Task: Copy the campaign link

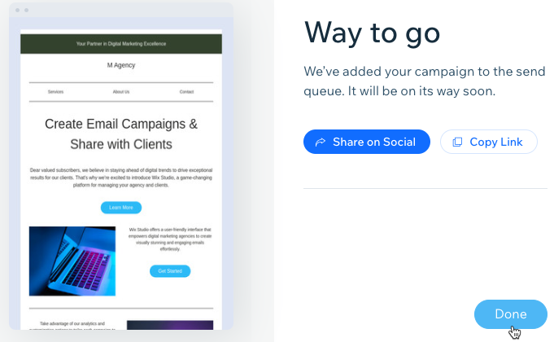Action: [489, 142]
